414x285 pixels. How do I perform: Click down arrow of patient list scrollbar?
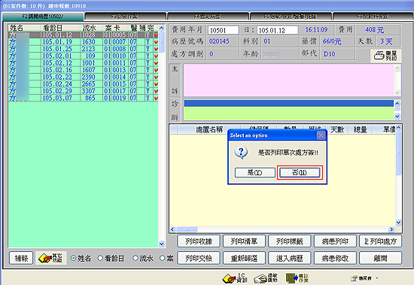point(162,244)
